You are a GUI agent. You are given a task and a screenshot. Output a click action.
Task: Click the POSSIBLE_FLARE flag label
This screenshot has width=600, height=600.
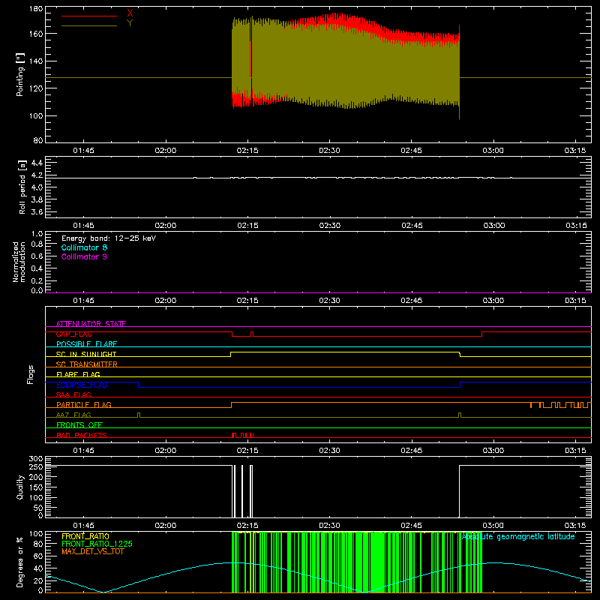click(x=86, y=344)
